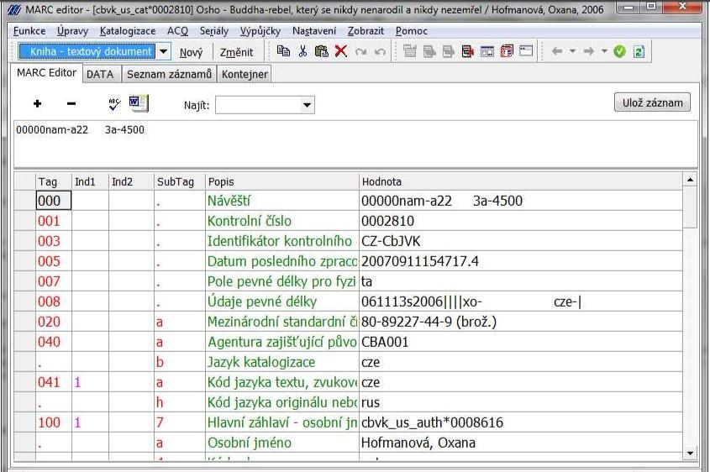Viewport: 710px width, 472px height.
Task: Click the Hodnota column header
Action: click(x=521, y=181)
